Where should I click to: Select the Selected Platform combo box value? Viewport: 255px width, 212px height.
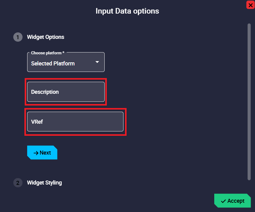(53, 64)
